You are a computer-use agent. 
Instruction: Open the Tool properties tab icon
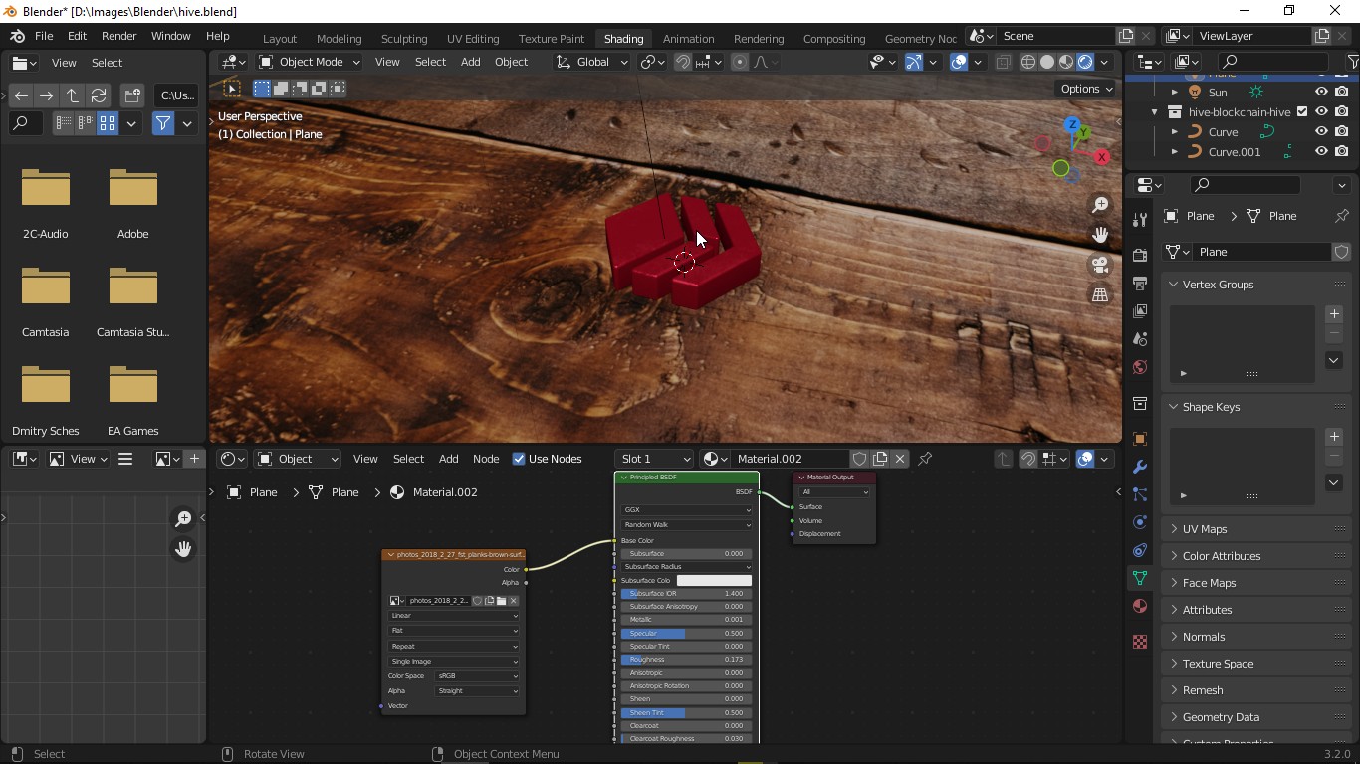click(1140, 219)
